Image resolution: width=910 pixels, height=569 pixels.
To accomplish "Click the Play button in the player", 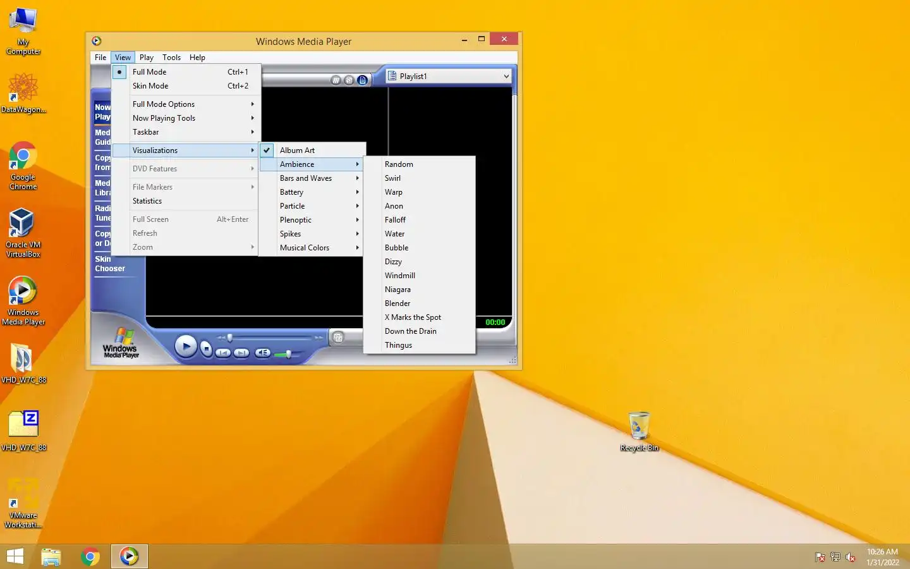I will [x=186, y=346].
